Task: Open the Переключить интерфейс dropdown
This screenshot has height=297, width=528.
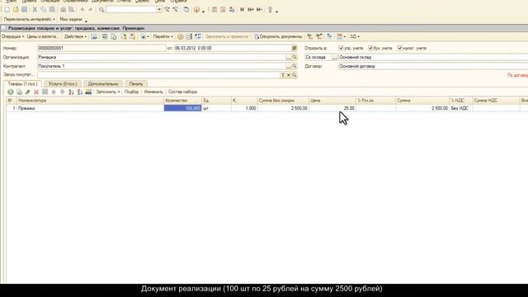Action: click(30, 19)
